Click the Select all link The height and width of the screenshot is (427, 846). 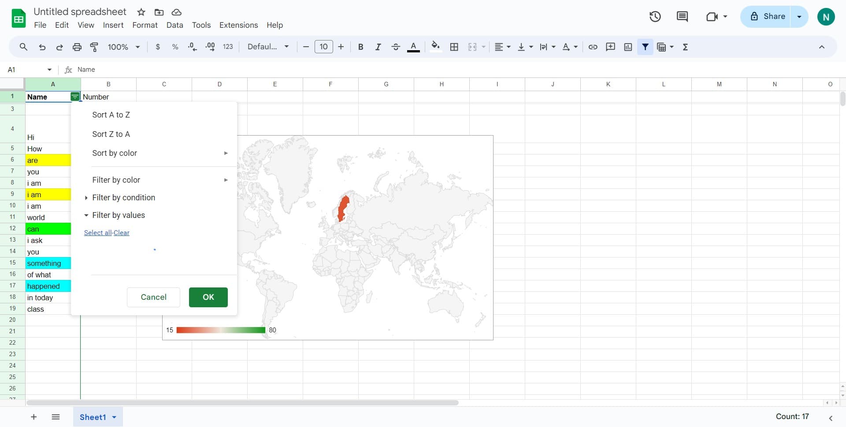pyautogui.click(x=97, y=233)
